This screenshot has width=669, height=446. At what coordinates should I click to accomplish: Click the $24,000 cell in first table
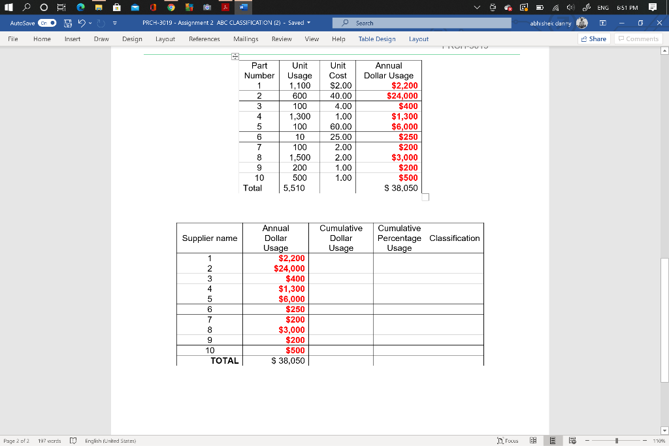tap(402, 96)
